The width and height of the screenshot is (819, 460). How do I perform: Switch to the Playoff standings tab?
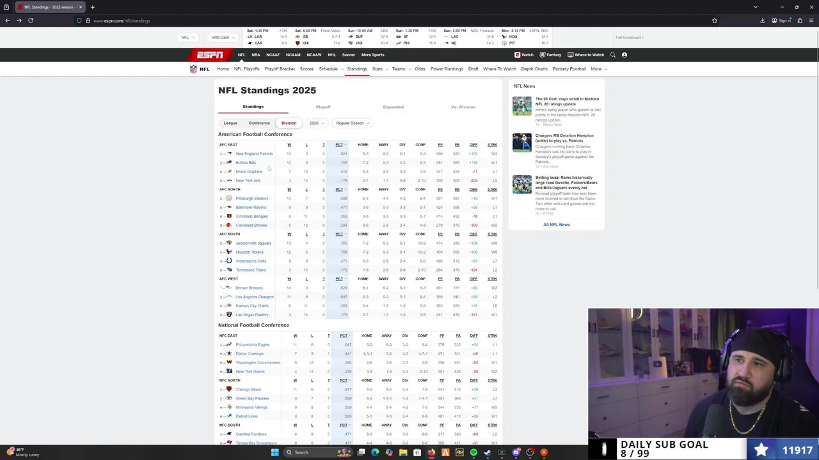323,107
